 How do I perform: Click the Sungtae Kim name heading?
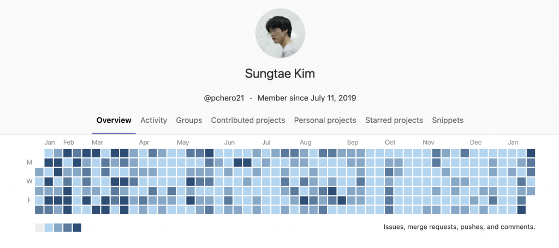[280, 73]
